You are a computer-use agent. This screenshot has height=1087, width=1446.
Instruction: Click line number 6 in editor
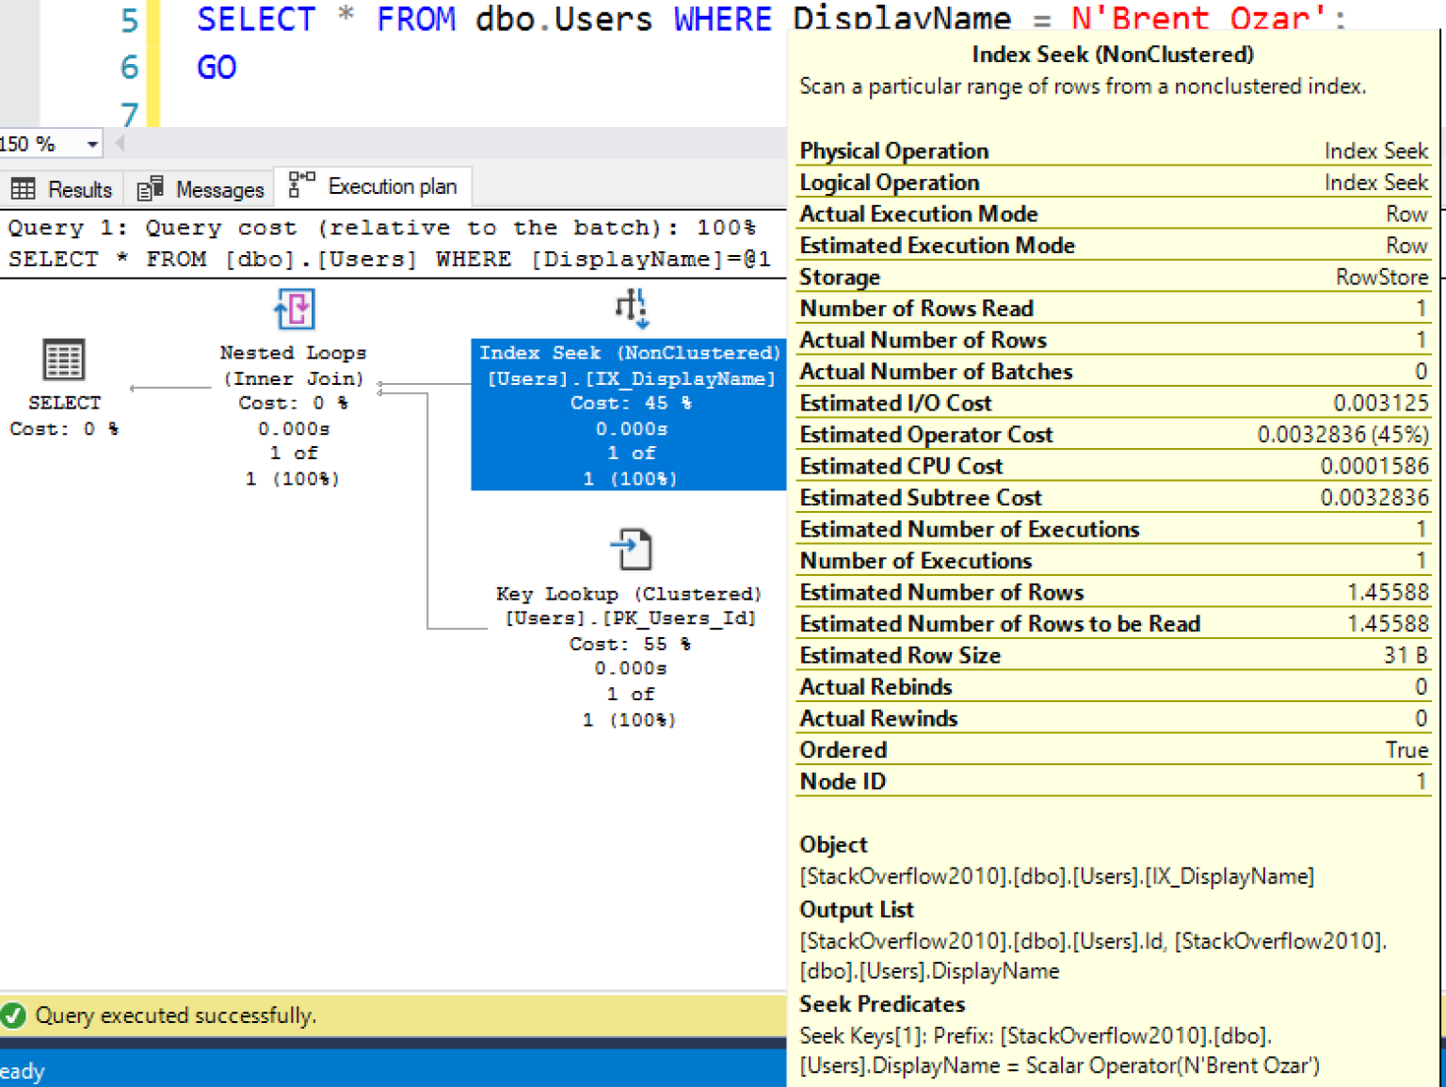(129, 67)
